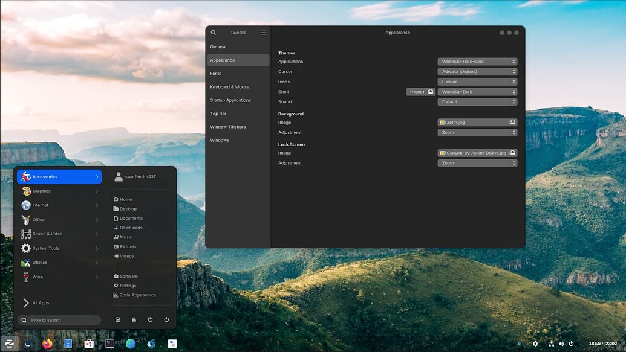Remove the Shell theme using the (None) toggle
The image size is (626, 352).
click(420, 91)
